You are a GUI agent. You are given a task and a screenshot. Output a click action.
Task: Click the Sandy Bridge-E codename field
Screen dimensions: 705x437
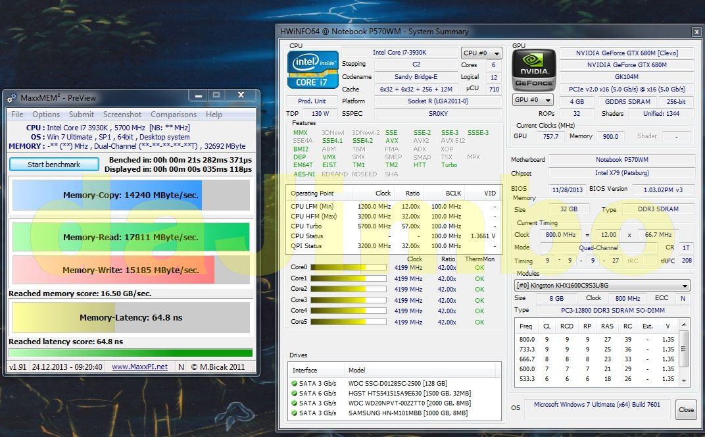coord(416,77)
